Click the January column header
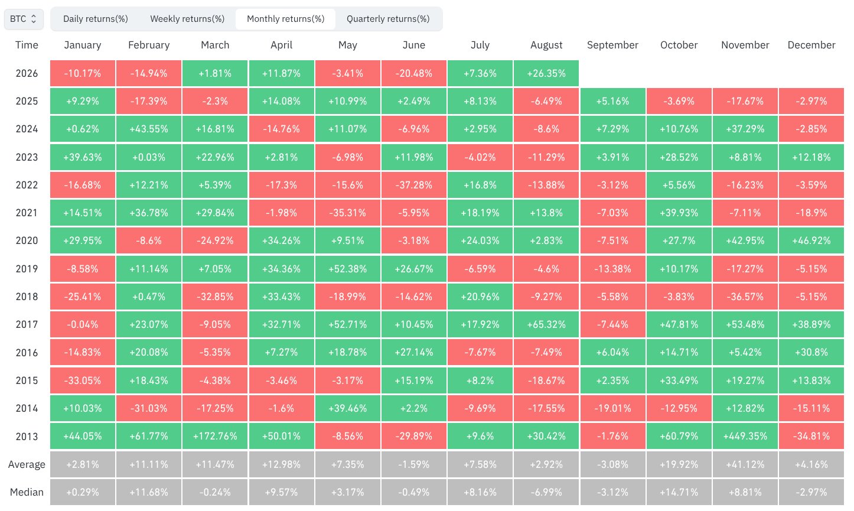 (x=83, y=45)
